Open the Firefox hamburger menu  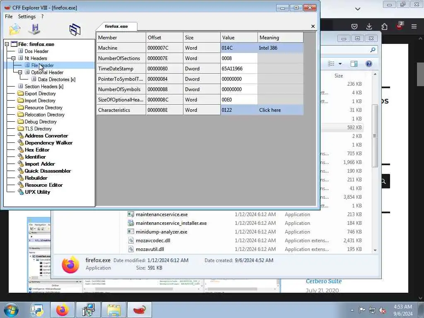pos(414,26)
